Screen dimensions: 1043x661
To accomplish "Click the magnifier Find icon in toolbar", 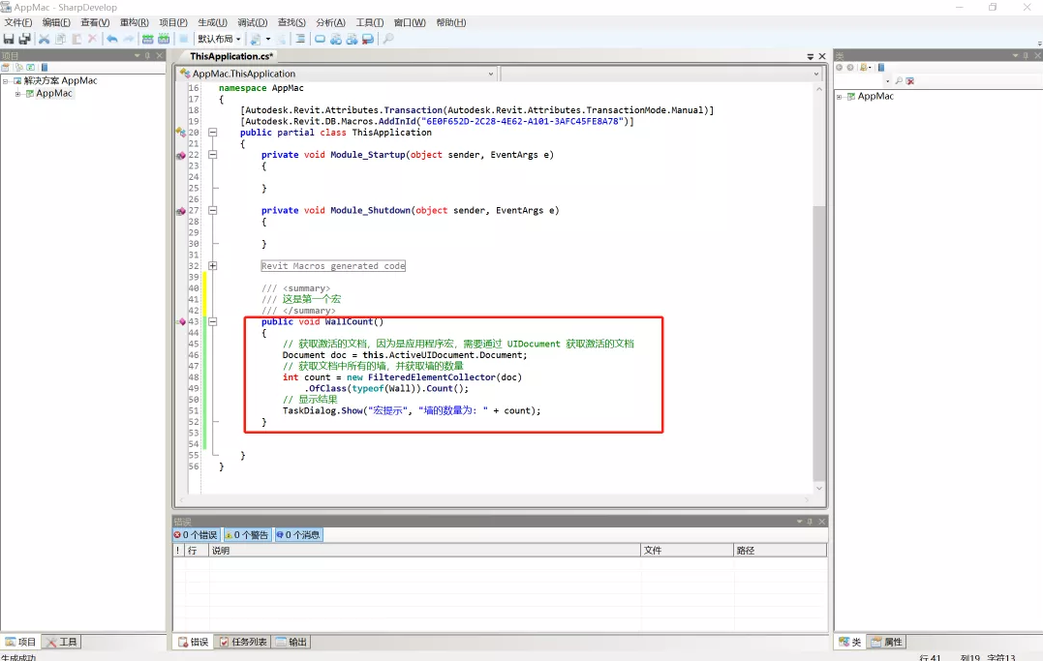I will pyautogui.click(x=388, y=39).
